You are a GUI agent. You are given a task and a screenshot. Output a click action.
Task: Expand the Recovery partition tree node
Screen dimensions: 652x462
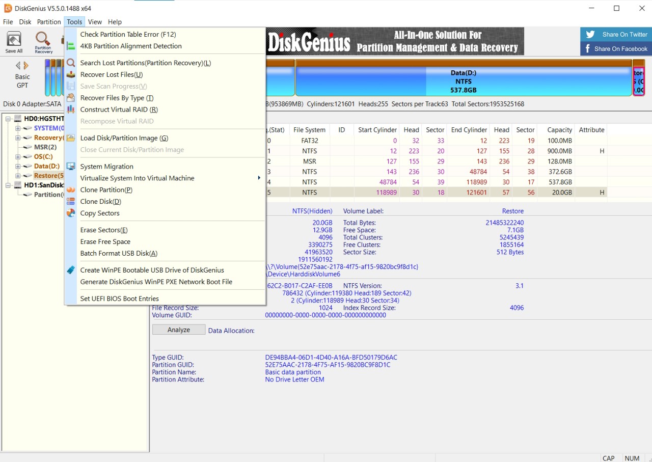[18, 138]
